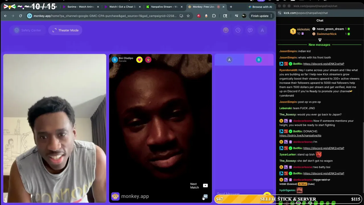Go back with the browser back arrow
Viewport: 364px width, 205px height.
(x=5, y=16)
